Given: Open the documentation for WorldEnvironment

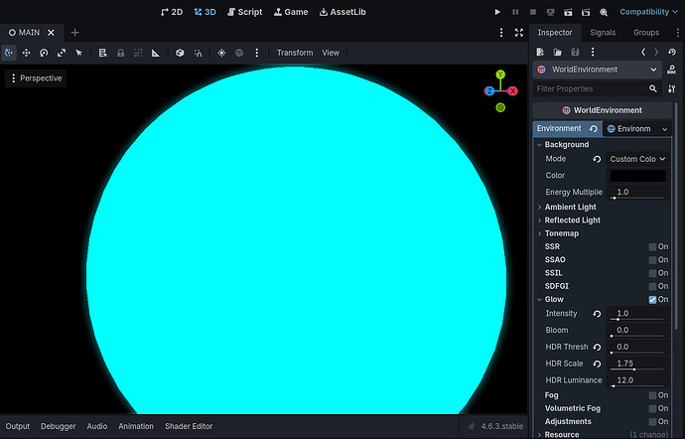Looking at the screenshot, I should tap(671, 70).
